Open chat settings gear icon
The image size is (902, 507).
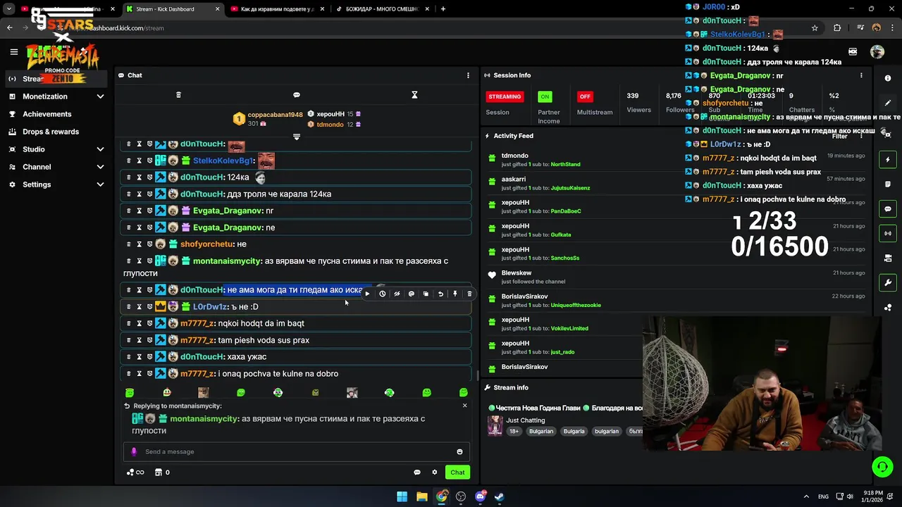(434, 472)
